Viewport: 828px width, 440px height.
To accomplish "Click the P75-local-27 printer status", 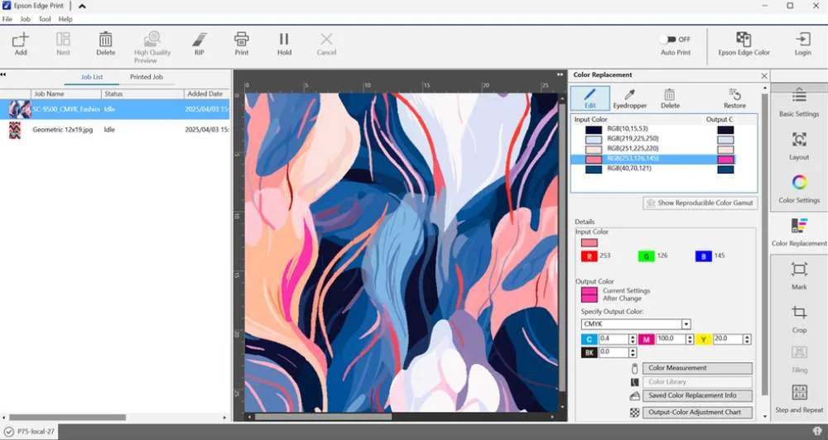I will click(30, 432).
